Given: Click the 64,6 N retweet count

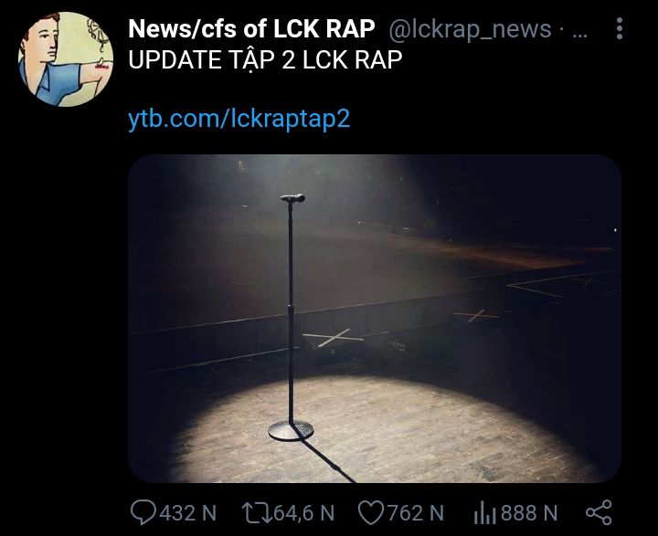Looking at the screenshot, I should (x=303, y=513).
